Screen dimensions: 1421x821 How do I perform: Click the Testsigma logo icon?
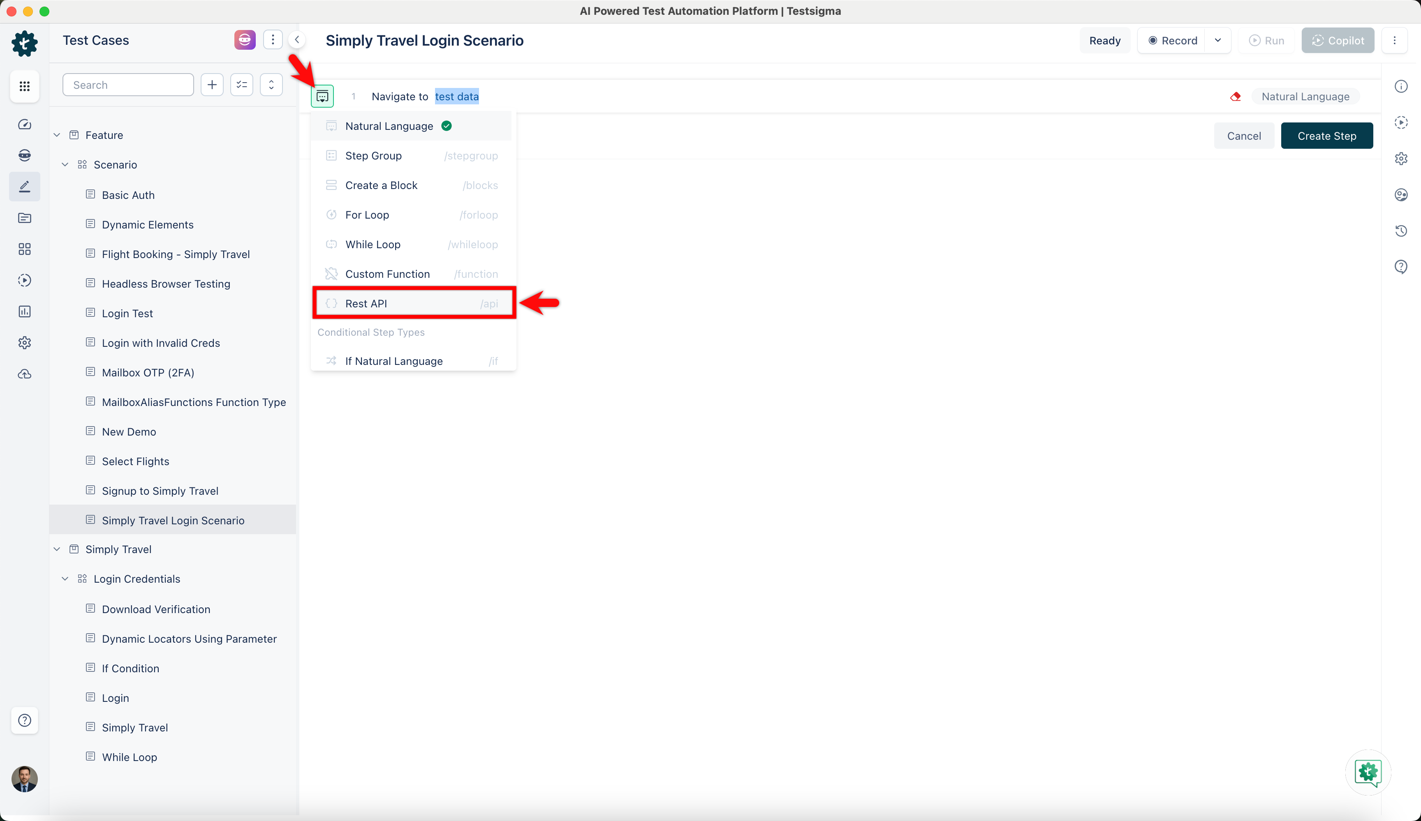tap(24, 44)
